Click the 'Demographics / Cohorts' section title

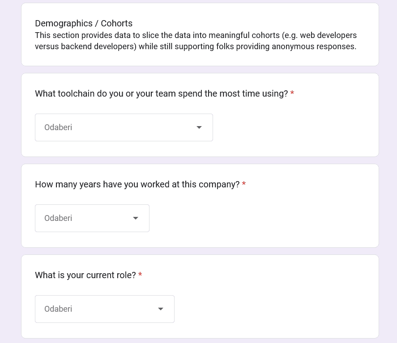84,23
